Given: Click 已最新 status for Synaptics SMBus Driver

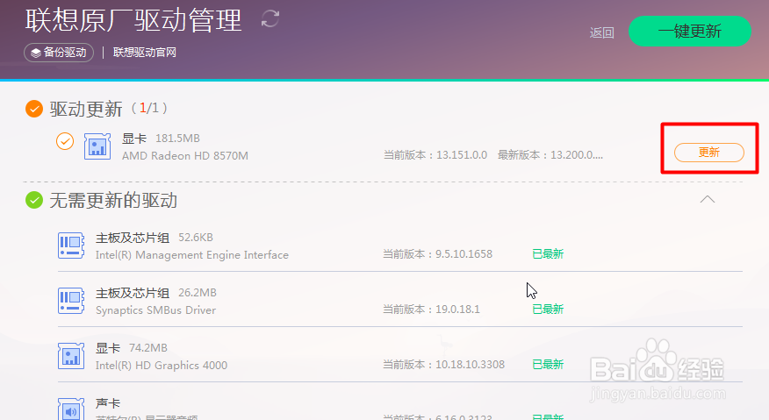Looking at the screenshot, I should pos(548,310).
